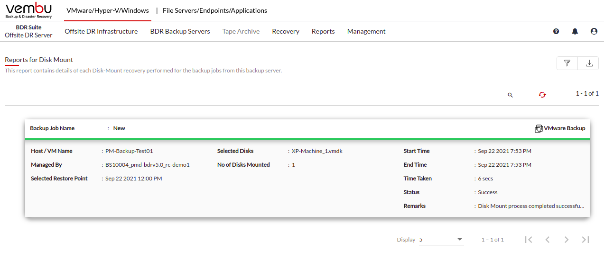This screenshot has height=260, width=604.
Task: Click the download report icon
Action: [589, 63]
